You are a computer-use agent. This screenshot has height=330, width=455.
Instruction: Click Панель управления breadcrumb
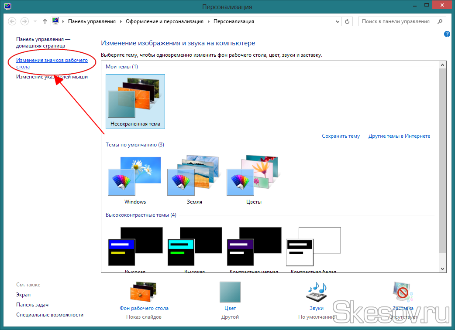pos(92,21)
